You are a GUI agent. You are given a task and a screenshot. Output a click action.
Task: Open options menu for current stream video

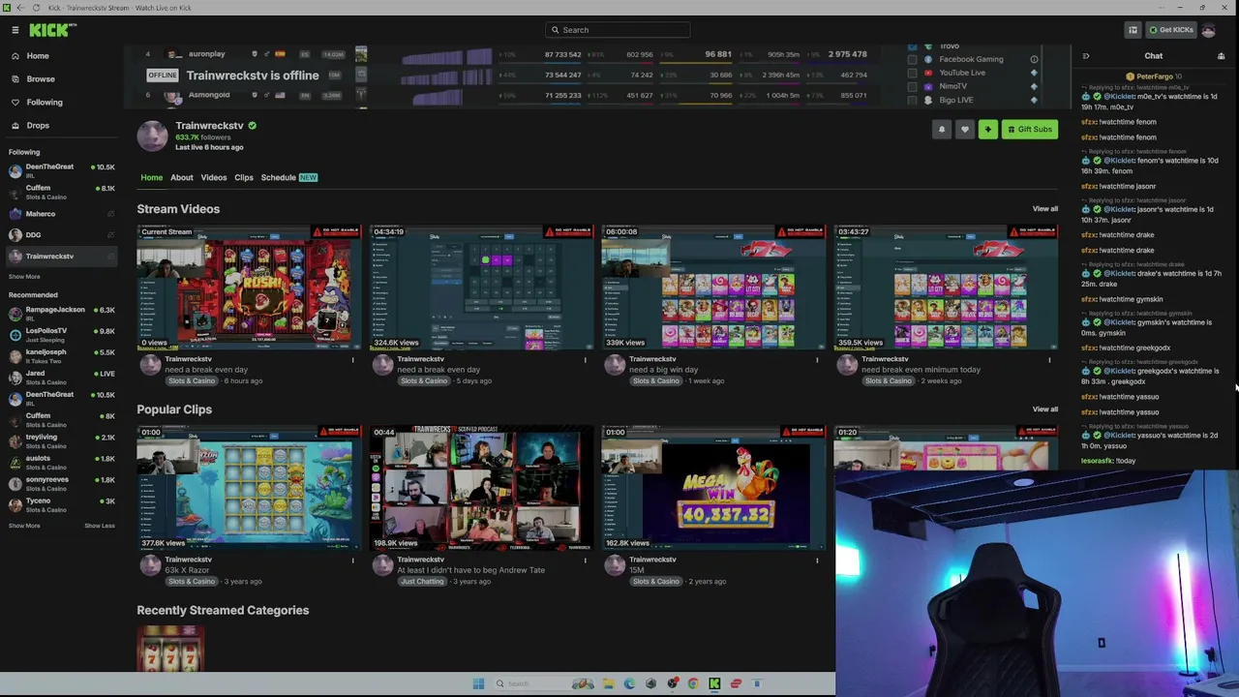pyautogui.click(x=352, y=360)
